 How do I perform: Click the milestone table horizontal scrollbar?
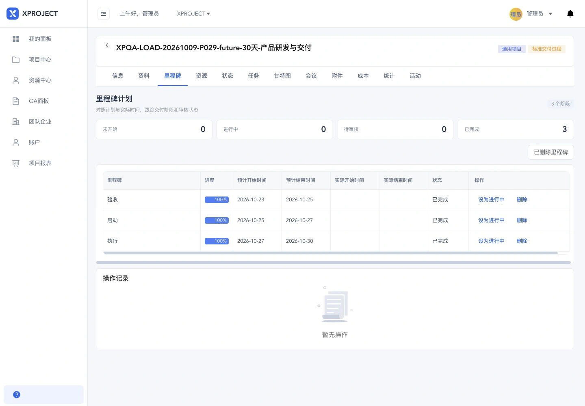(x=331, y=253)
